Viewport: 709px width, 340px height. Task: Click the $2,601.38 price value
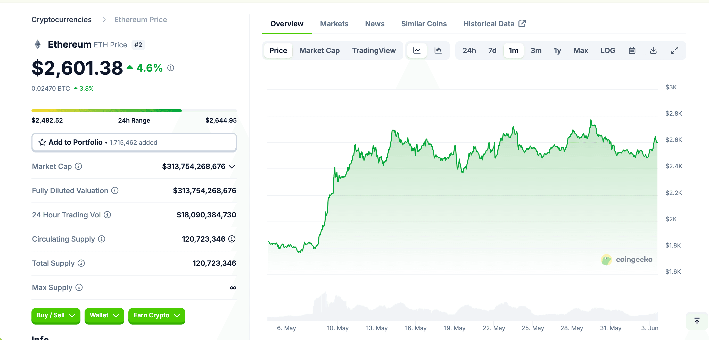click(x=77, y=68)
